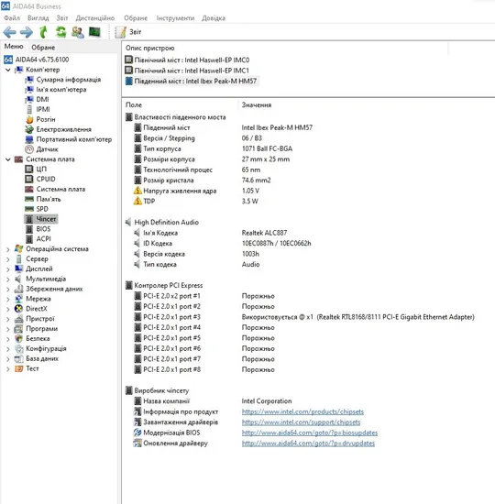Open the intel.com/support/chipsets link
This screenshot has width=495, height=504.
[x=301, y=422]
